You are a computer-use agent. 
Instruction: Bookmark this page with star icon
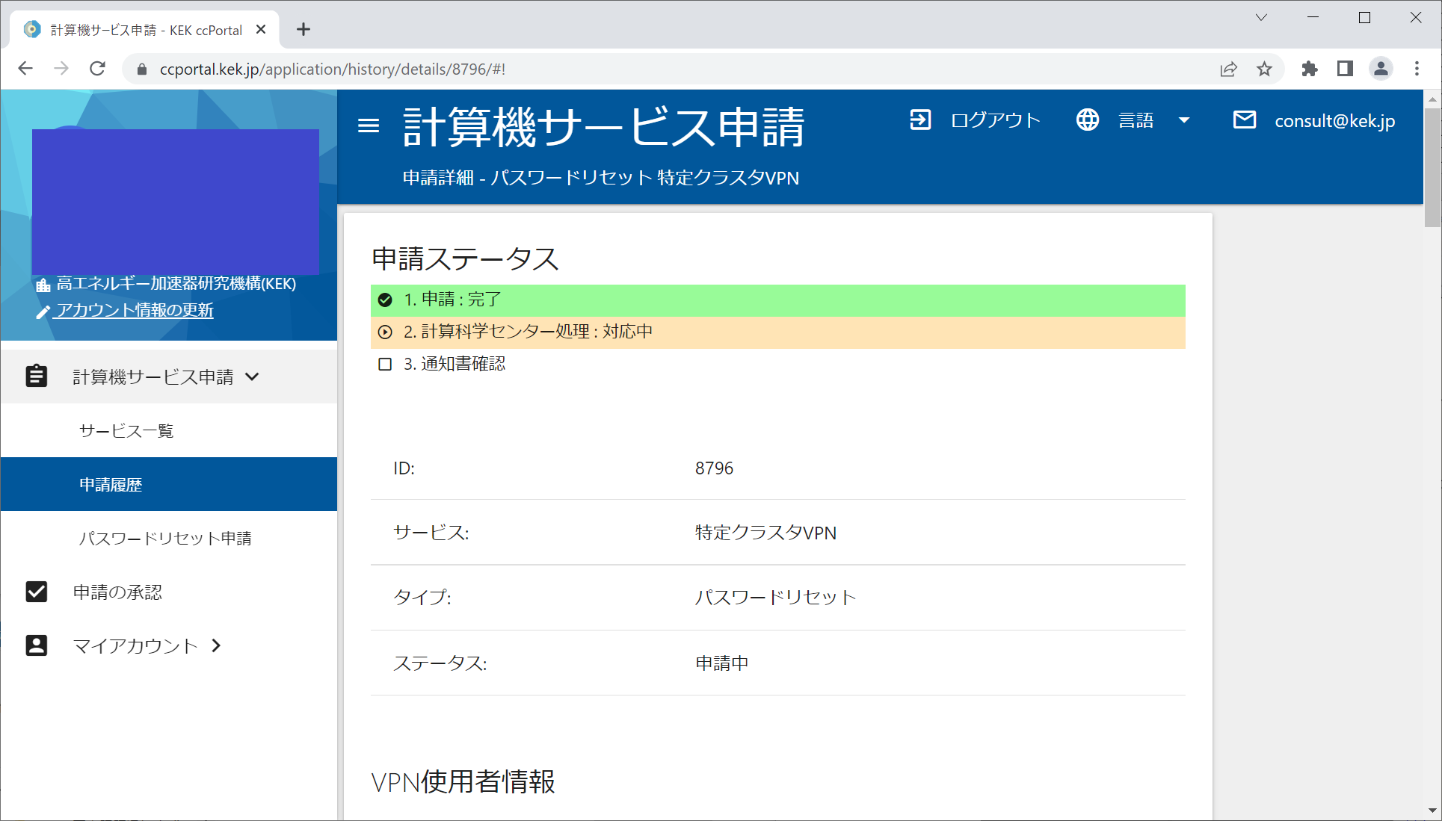(1264, 69)
